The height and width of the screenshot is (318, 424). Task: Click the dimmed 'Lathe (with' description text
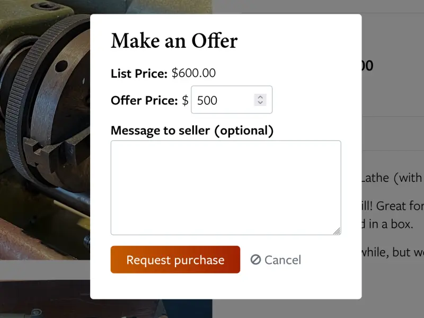(x=392, y=178)
